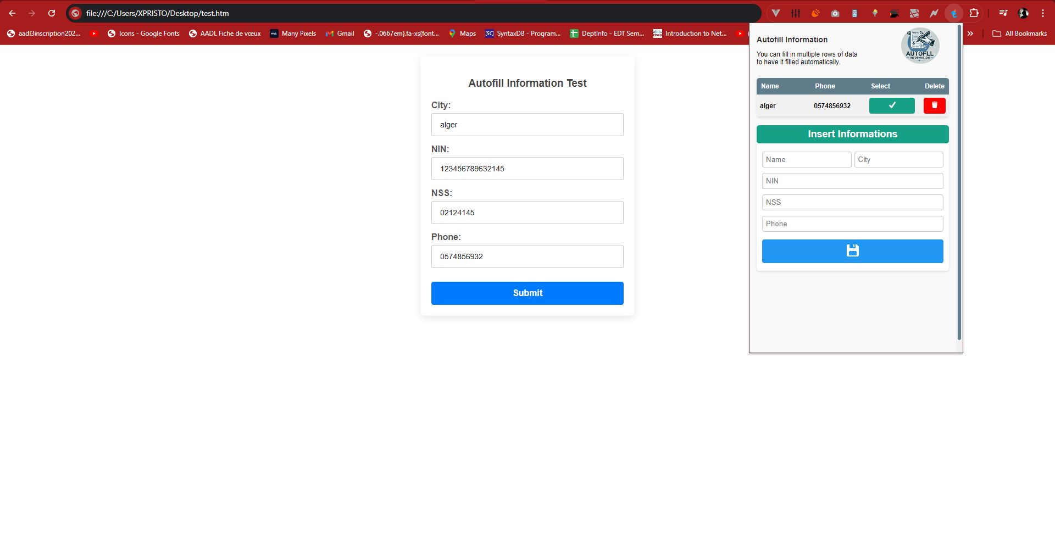The height and width of the screenshot is (547, 1055).
Task: Open the Chrome profile avatar
Action: click(x=1023, y=13)
